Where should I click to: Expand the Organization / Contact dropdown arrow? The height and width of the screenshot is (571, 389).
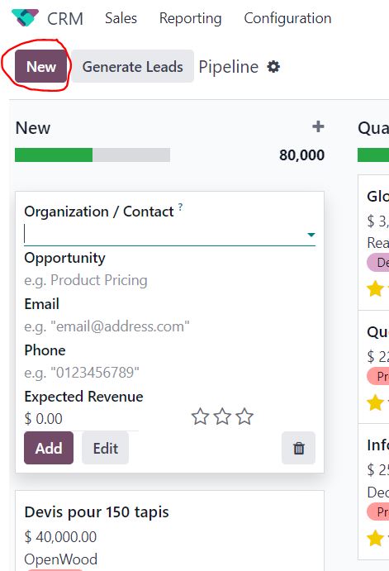311,235
